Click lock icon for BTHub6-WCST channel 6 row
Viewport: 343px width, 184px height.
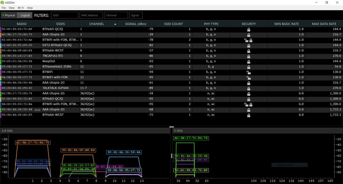(249, 51)
